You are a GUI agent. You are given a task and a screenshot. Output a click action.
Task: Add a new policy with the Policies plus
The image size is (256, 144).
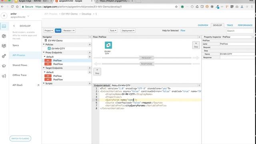[90, 44]
